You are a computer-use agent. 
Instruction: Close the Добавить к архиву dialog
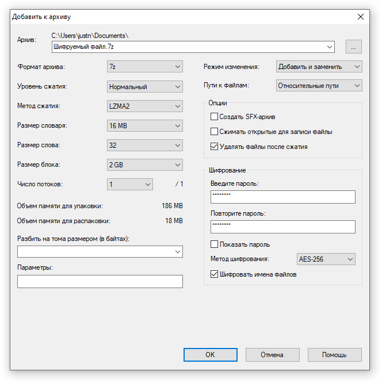(361, 17)
